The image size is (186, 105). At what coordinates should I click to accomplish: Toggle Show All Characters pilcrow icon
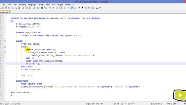pyautogui.click(x=68, y=8)
